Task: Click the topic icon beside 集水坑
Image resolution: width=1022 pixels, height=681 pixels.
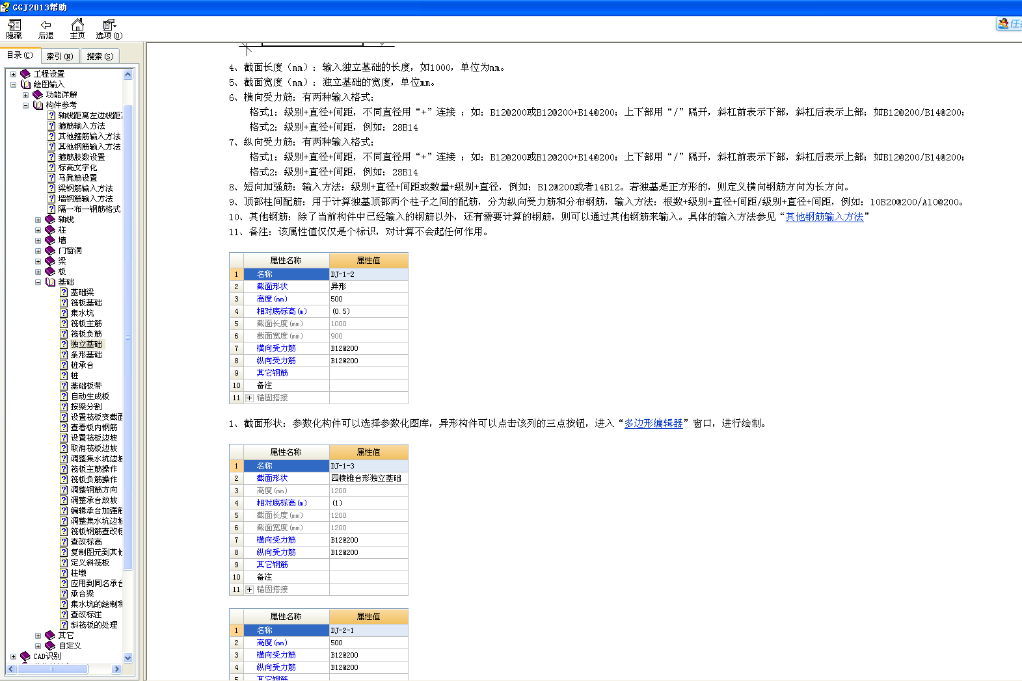Action: 64,313
